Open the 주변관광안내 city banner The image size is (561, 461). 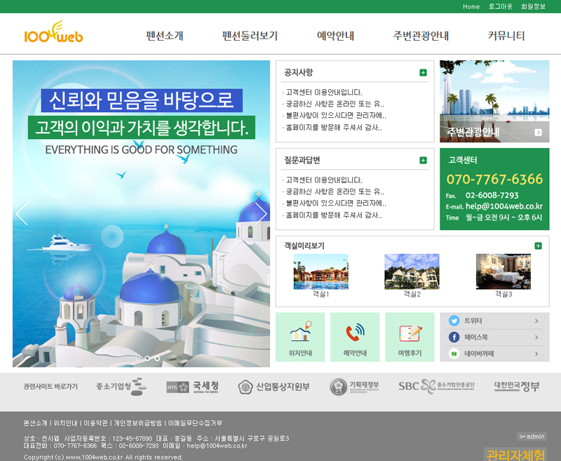pyautogui.click(x=494, y=101)
